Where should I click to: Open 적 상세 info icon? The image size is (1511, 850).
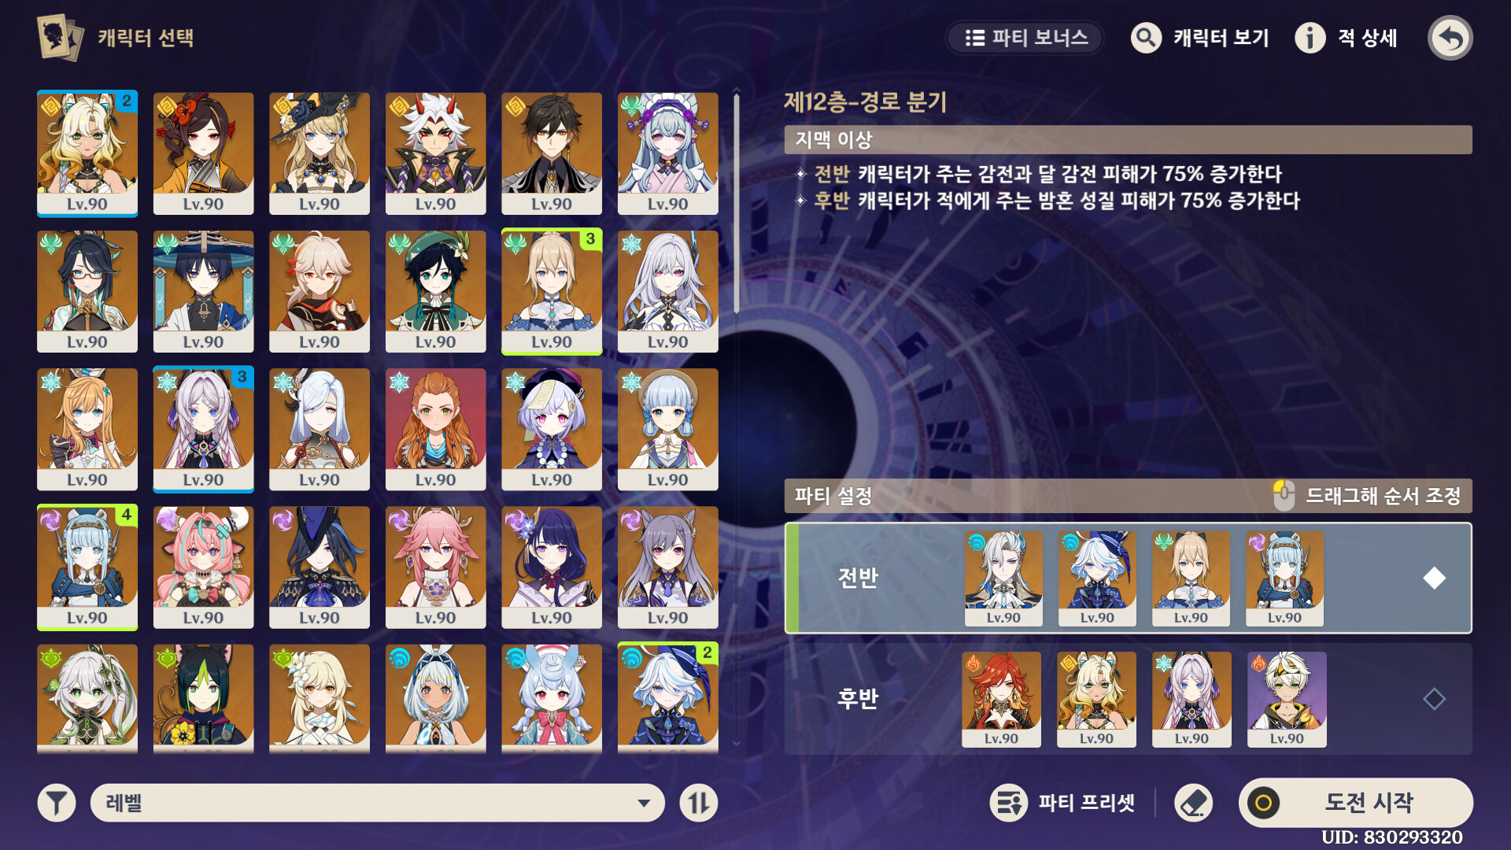1310,38
